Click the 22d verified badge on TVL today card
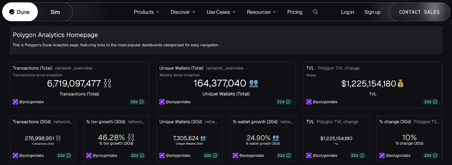This screenshot has height=165, width=452. coord(431,102)
